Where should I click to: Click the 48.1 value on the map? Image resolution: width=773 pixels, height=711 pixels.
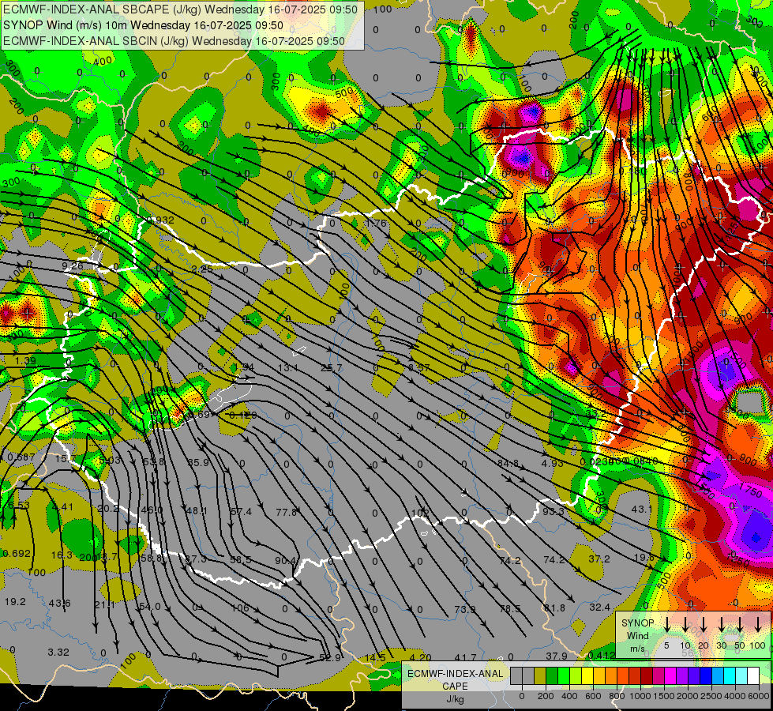[x=196, y=510]
